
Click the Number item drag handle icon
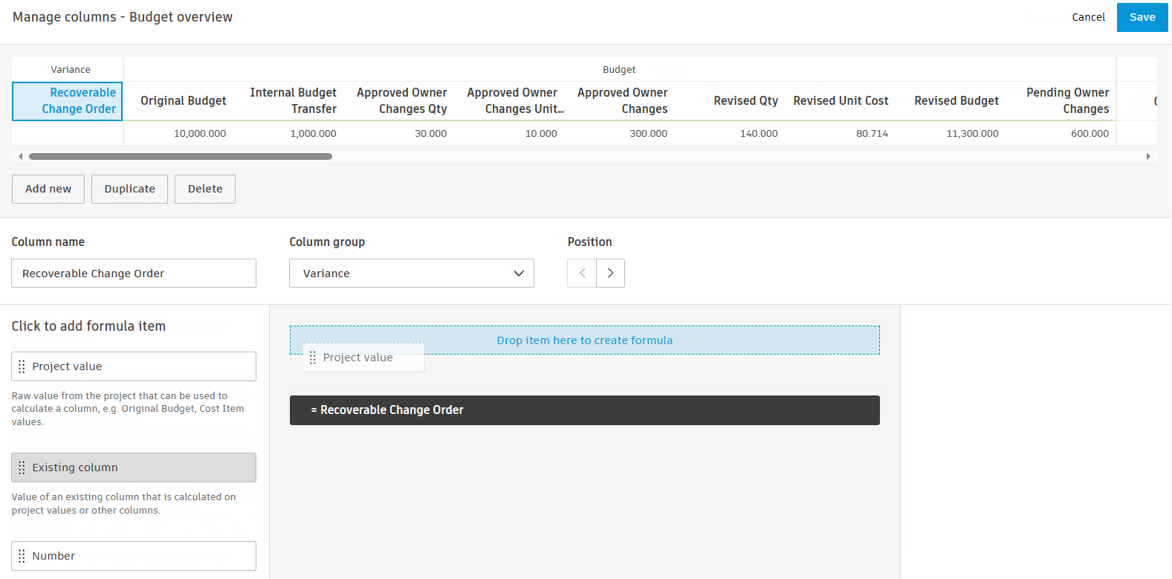tap(22, 556)
